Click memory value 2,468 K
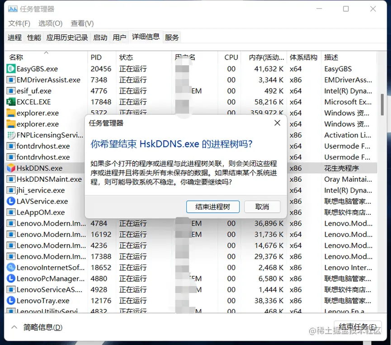The width and height of the screenshot is (391, 345). click(x=271, y=267)
